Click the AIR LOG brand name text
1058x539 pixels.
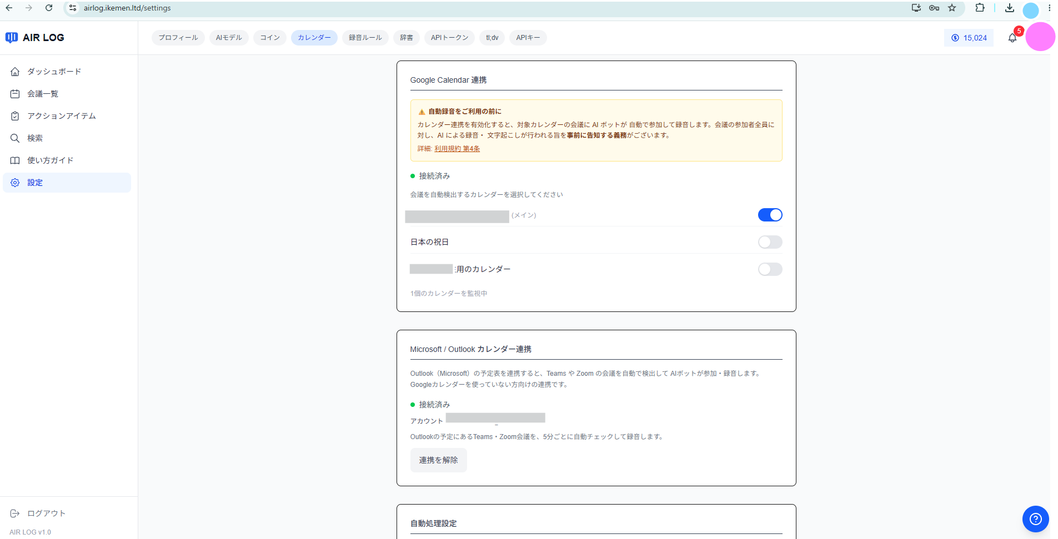click(43, 37)
